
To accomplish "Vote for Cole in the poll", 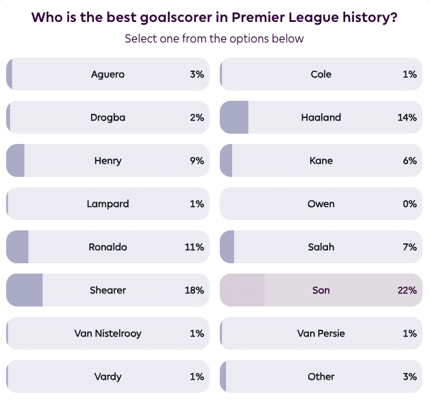I will pyautogui.click(x=320, y=74).
